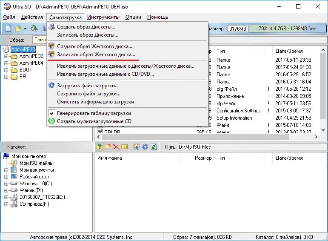This screenshot has height=241, width=328.
Task: Open the Опции menu
Action: click(133, 17)
